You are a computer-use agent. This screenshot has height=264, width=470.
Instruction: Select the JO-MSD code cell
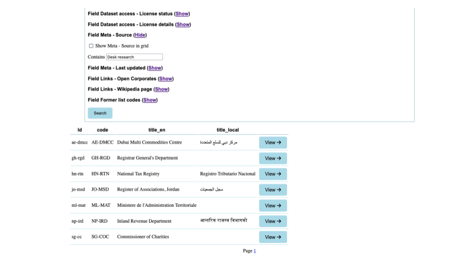pyautogui.click(x=100, y=190)
